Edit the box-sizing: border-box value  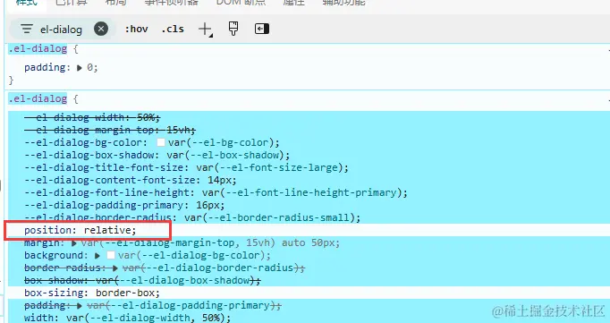click(x=128, y=293)
